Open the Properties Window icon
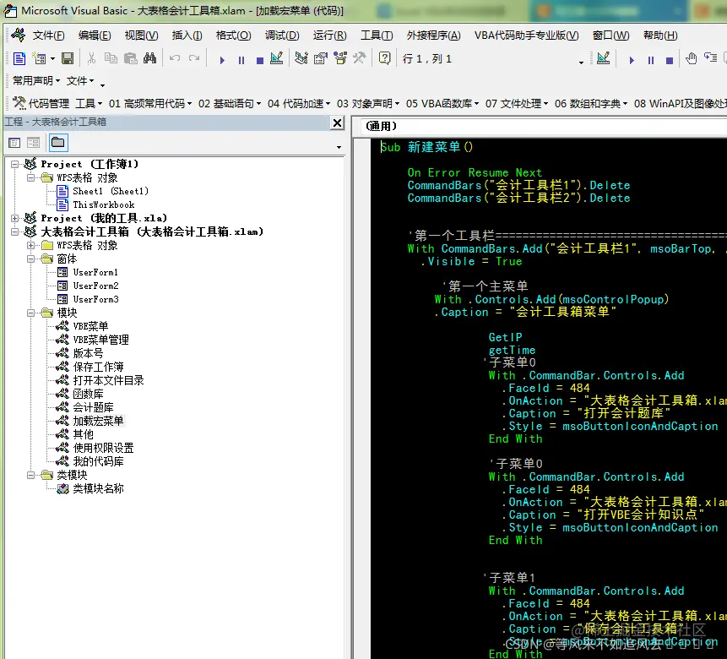This screenshot has width=727, height=659. (x=321, y=58)
